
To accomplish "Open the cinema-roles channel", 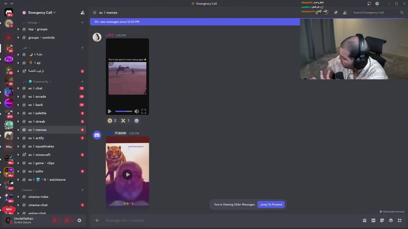I will coord(53,197).
